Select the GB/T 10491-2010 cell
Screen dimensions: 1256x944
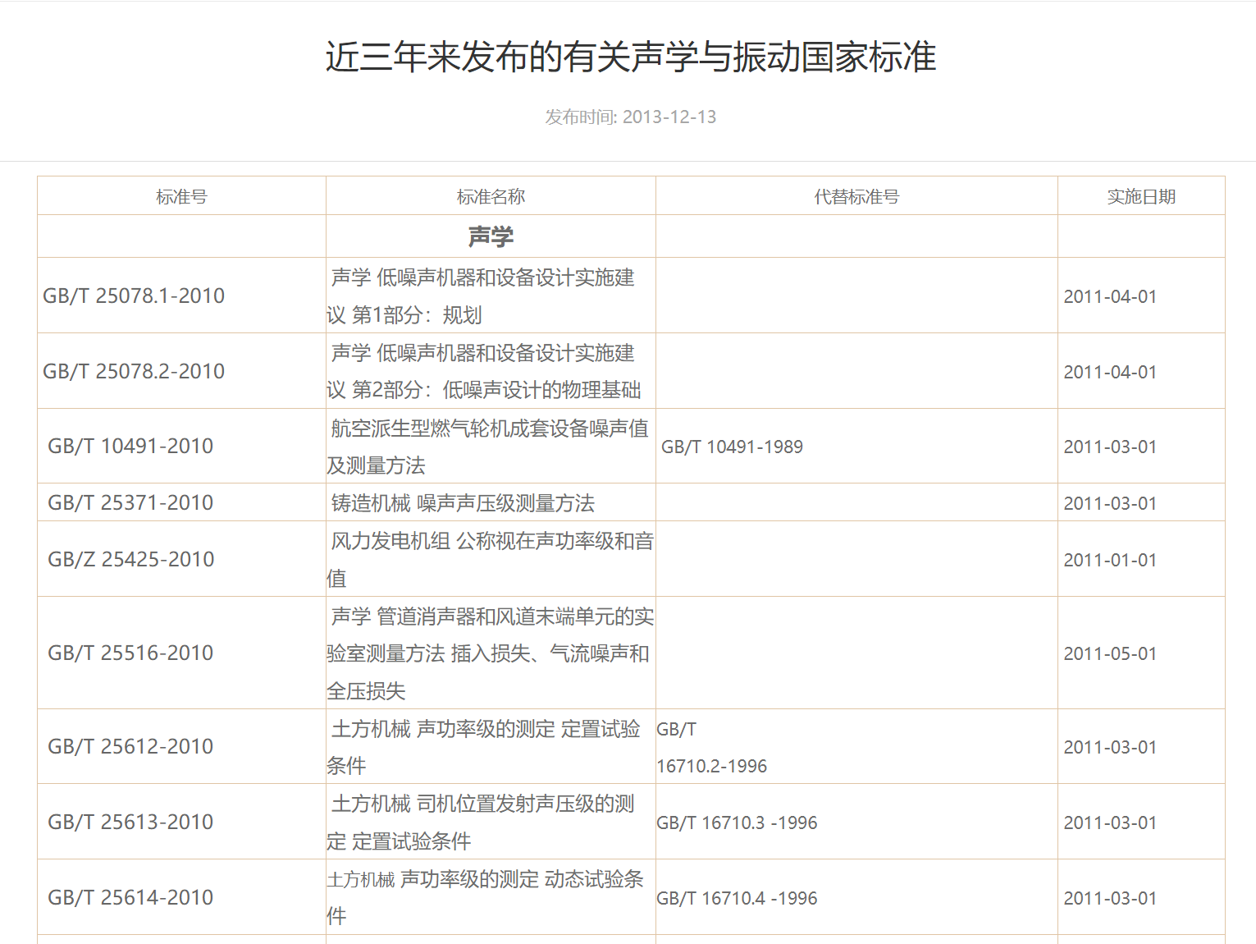click(130, 447)
